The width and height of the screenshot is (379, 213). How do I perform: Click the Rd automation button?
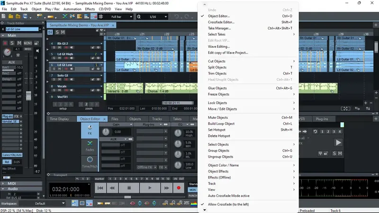click(7, 162)
